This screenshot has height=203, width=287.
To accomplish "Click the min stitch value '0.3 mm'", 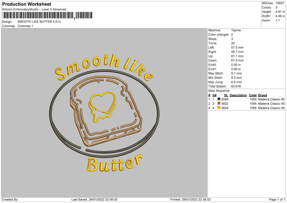I will pyautogui.click(x=236, y=78).
